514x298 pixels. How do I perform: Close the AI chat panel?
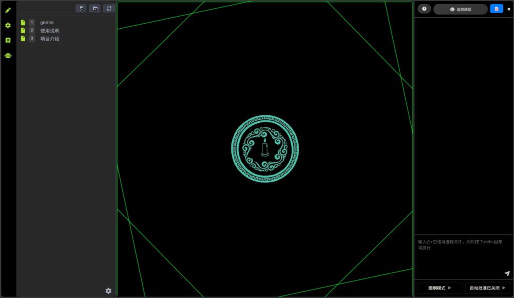pos(508,9)
